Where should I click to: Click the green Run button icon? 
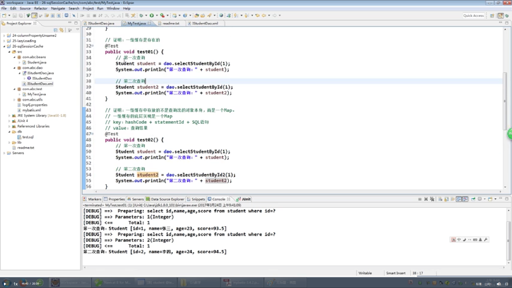pyautogui.click(x=152, y=15)
